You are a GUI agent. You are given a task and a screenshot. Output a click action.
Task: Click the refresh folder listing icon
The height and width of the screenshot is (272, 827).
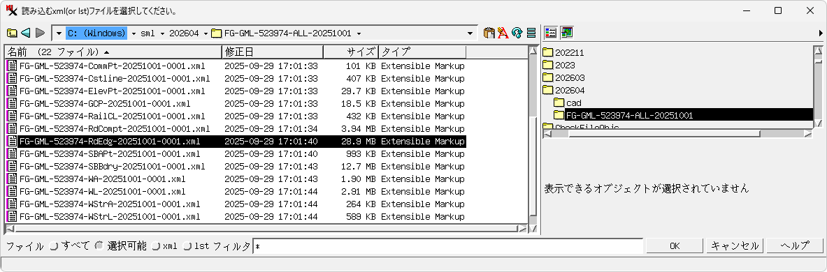point(517,33)
